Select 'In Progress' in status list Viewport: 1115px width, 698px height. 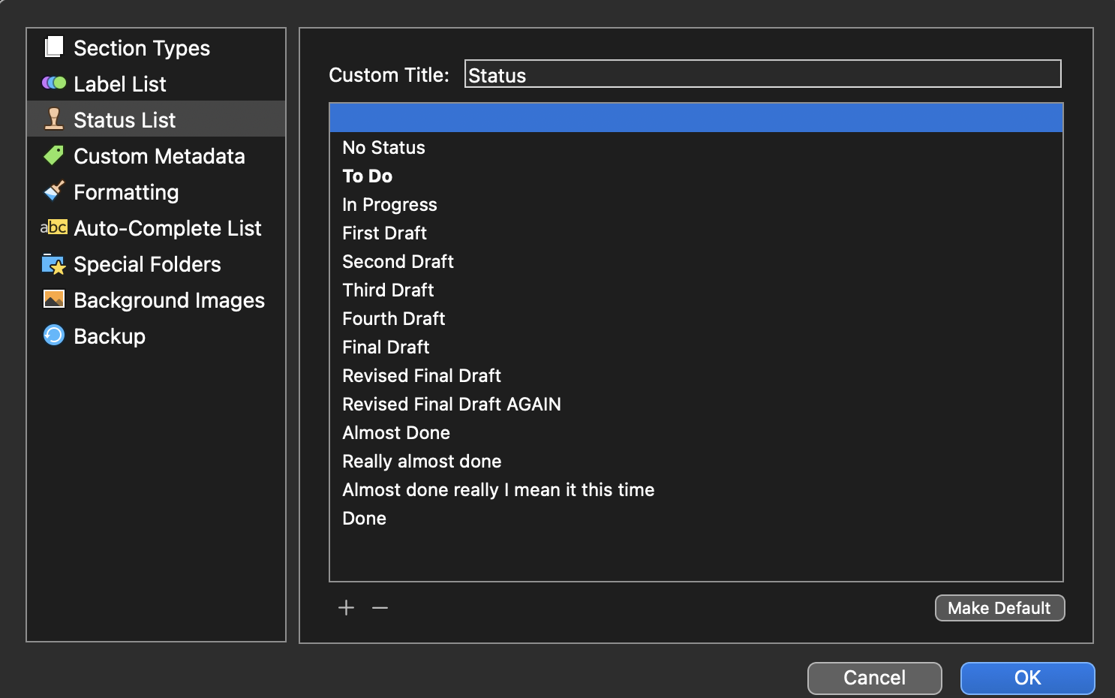696,204
